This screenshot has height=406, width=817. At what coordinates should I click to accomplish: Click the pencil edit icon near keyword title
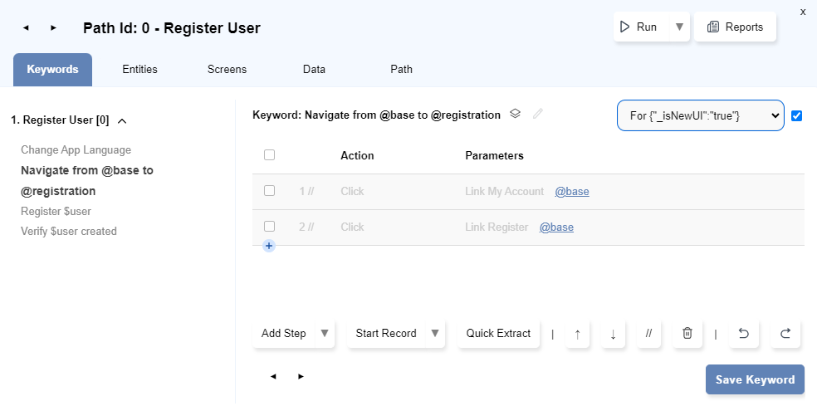click(538, 115)
